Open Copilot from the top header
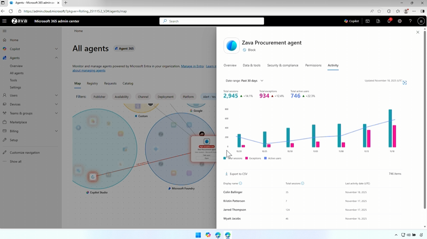 351,21
